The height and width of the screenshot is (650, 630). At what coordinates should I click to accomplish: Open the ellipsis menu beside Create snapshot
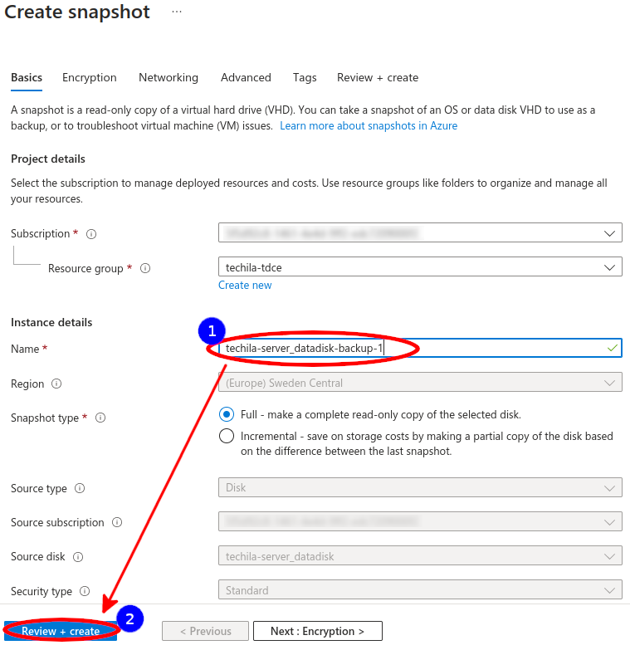coord(176,12)
